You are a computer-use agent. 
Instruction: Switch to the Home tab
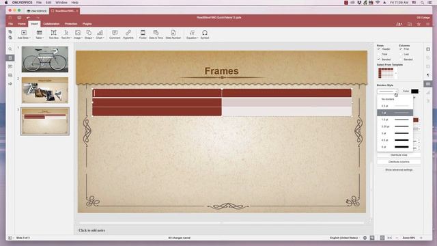click(22, 24)
